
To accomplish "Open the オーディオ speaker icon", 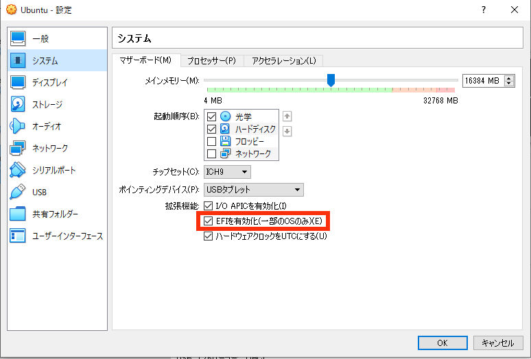I will [x=18, y=126].
